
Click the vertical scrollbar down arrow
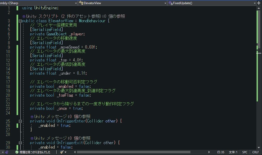point(259,148)
